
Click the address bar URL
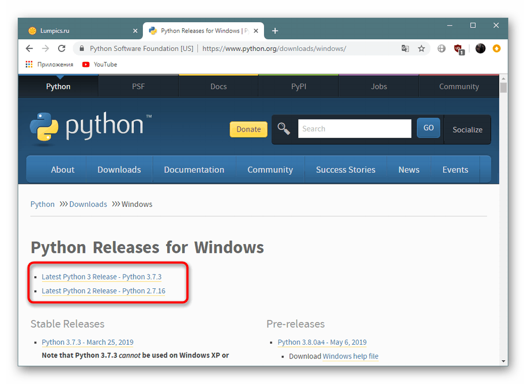coord(274,49)
